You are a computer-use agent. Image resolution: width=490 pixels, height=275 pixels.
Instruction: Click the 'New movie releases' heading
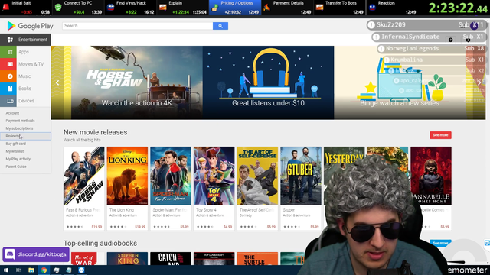tap(95, 132)
